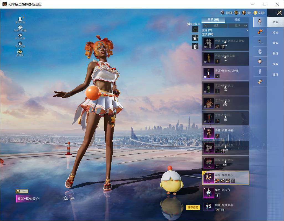Screen dimensions: 284x221
Task: Select the 角色-虎痴许褚 character row
Action: pos(225,133)
